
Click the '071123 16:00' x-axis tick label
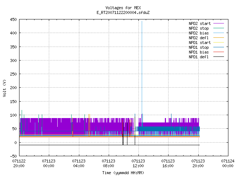168,164
